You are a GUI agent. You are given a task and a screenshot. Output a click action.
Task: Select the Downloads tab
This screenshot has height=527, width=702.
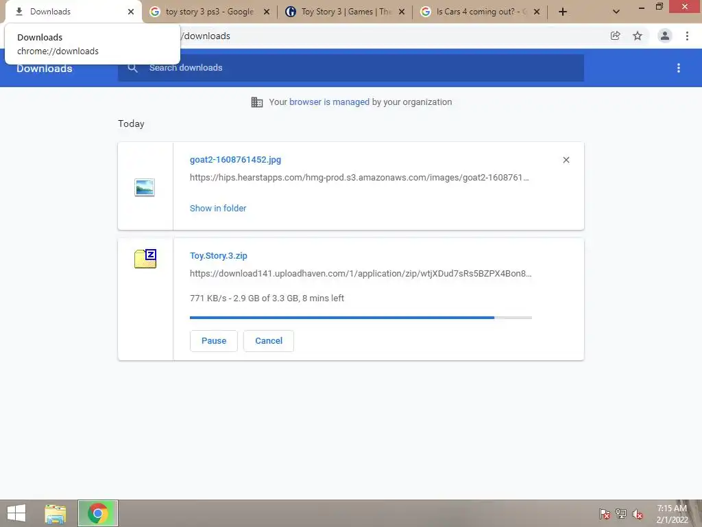tap(74, 12)
